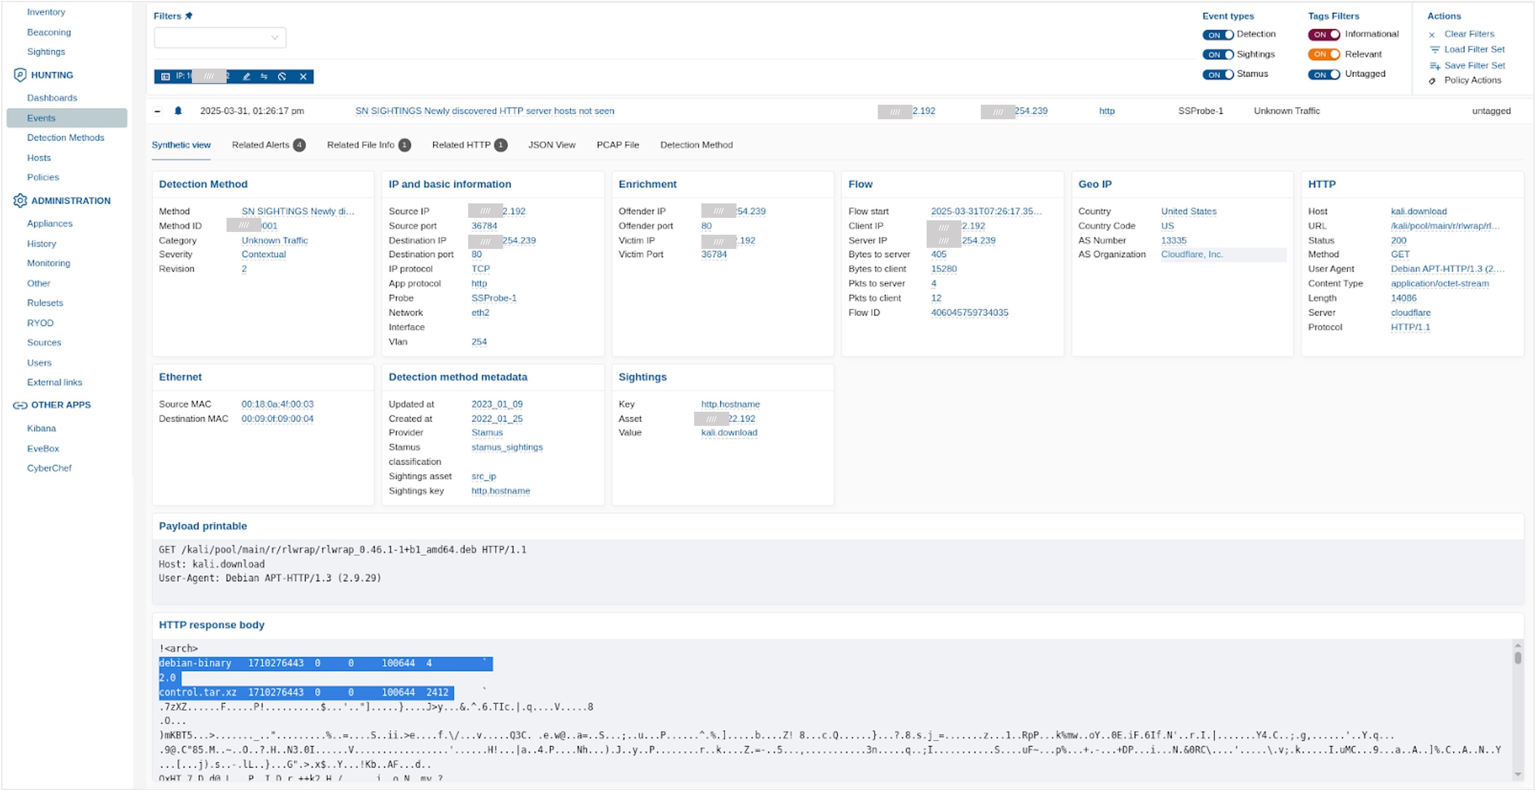1536x791 pixels.
Task: Click the Clear Filters action
Action: point(1469,34)
